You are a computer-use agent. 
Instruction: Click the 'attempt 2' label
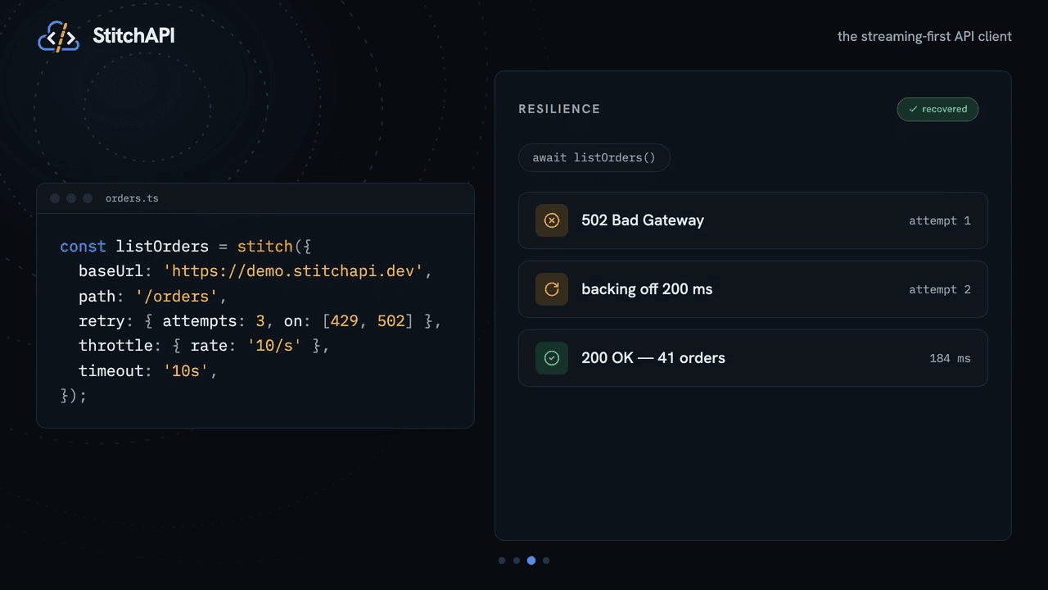(x=940, y=289)
